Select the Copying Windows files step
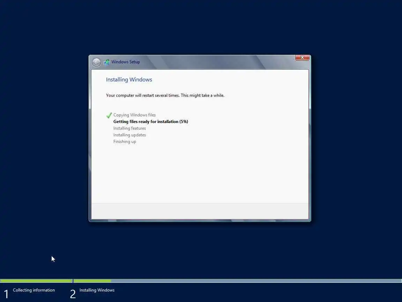This screenshot has width=402, height=302. (134, 115)
